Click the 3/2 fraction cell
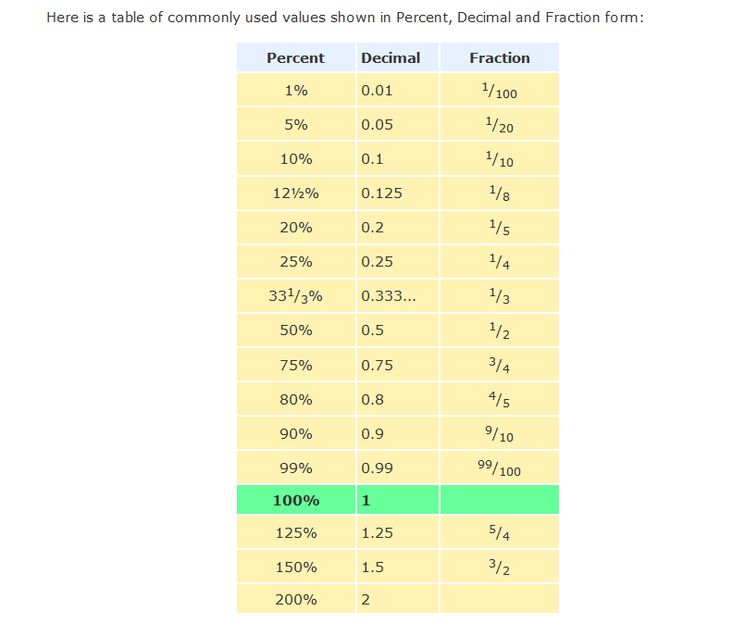The height and width of the screenshot is (636, 732). point(500,567)
